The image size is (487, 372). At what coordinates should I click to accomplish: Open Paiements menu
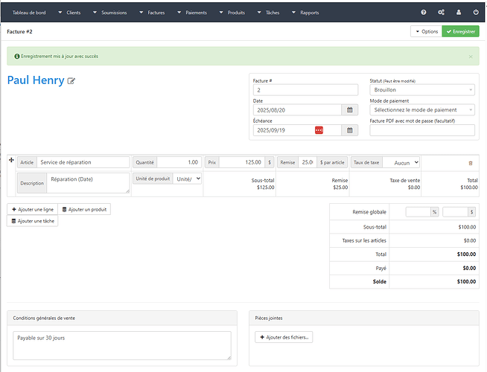coord(192,13)
